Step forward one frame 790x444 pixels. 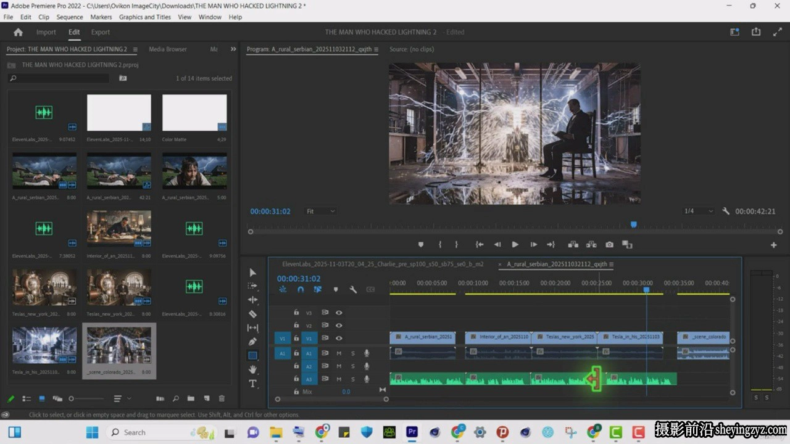click(x=534, y=245)
